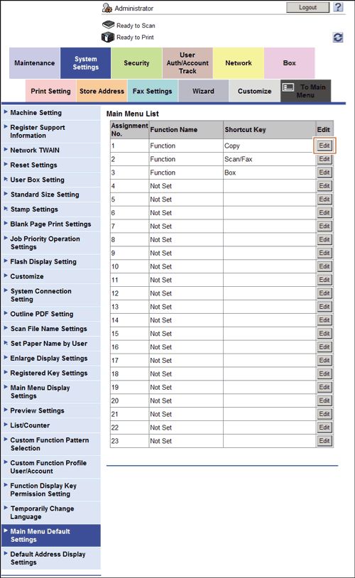Open Network TWAIN sidebar item
Screen dimensions: 355x578
coord(50,151)
